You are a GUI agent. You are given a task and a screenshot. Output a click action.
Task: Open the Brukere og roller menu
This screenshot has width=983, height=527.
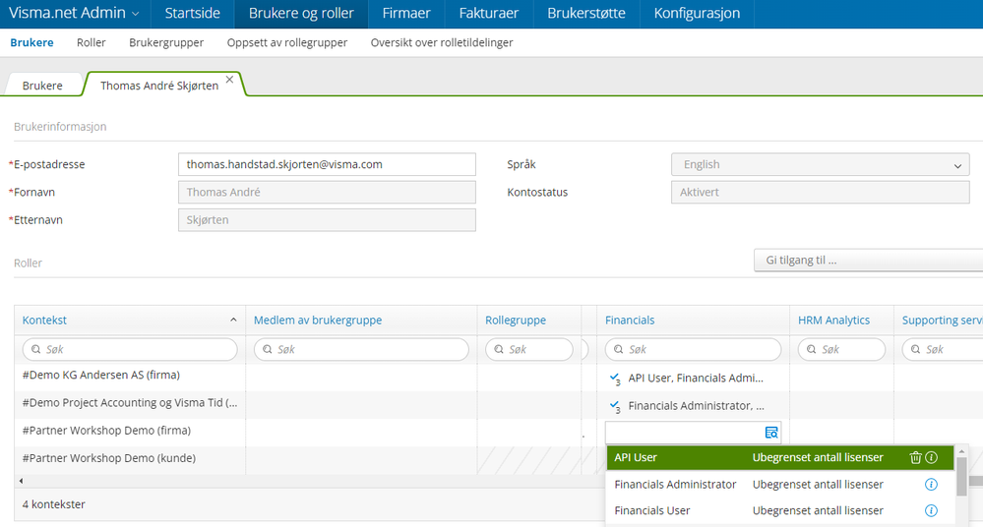click(301, 13)
